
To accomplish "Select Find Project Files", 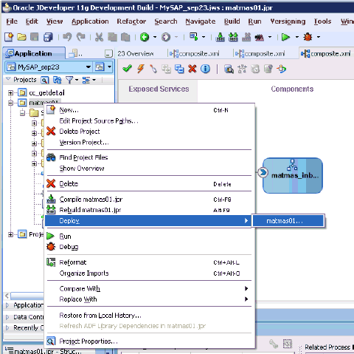I will pos(83,157).
